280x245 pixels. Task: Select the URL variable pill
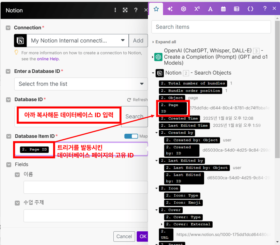tap(166, 234)
